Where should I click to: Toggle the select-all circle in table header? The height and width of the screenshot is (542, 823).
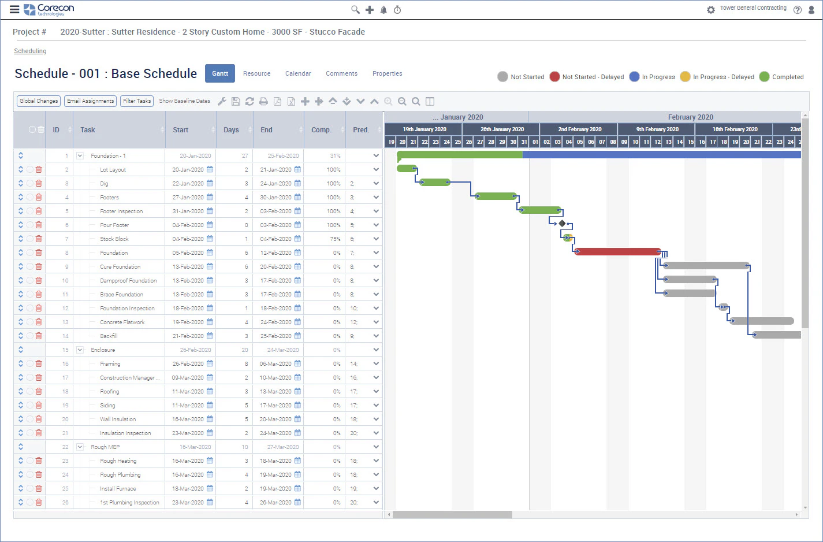pos(32,129)
